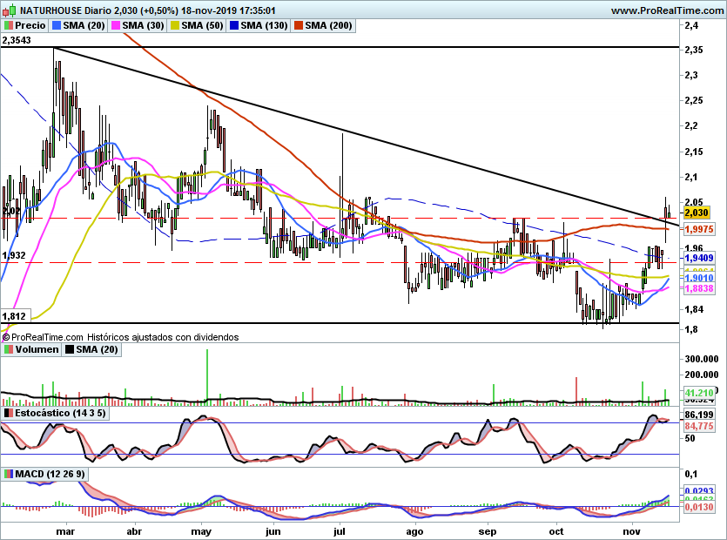Select the SMA (20) legend tab
The width and height of the screenshot is (727, 540).
click(82, 25)
